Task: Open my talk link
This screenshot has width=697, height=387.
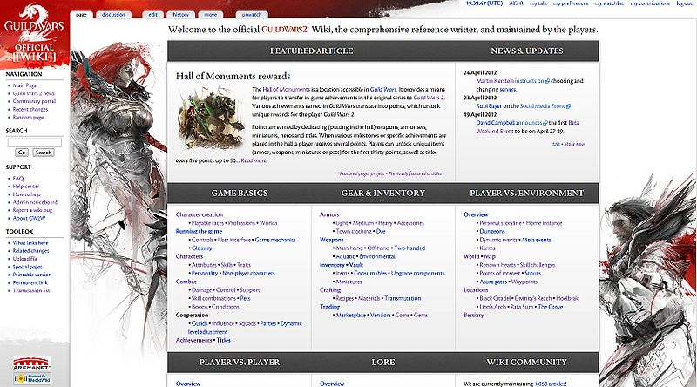Action: [x=538, y=3]
